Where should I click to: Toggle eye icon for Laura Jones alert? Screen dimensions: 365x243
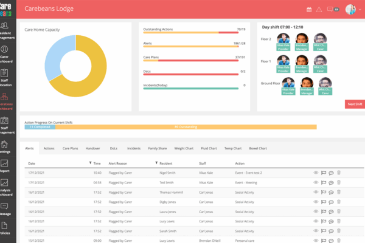tap(316, 211)
